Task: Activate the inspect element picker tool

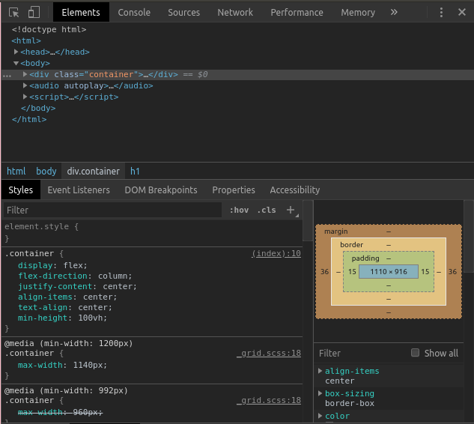Action: coord(13,12)
